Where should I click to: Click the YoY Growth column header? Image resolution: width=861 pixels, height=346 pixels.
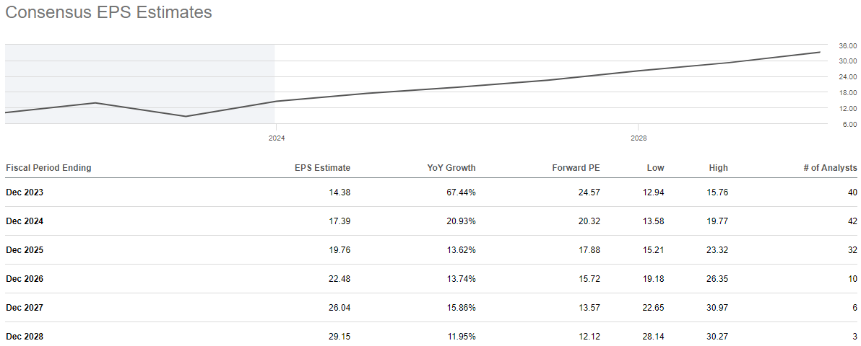pyautogui.click(x=451, y=168)
